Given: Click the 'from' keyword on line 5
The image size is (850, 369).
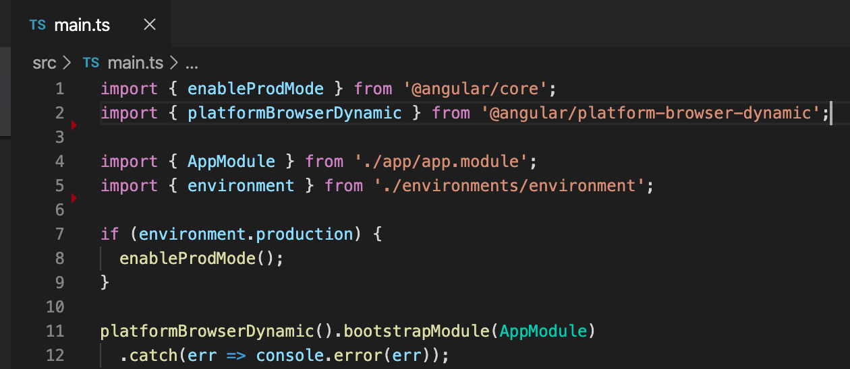Looking at the screenshot, I should 344,186.
